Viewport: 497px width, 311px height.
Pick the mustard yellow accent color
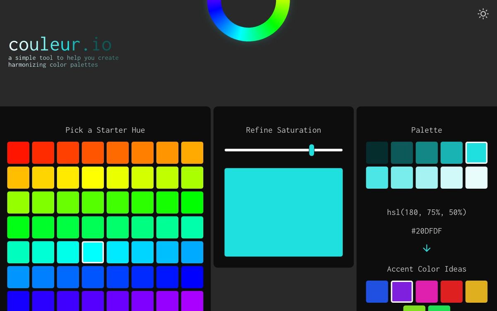click(x=476, y=292)
